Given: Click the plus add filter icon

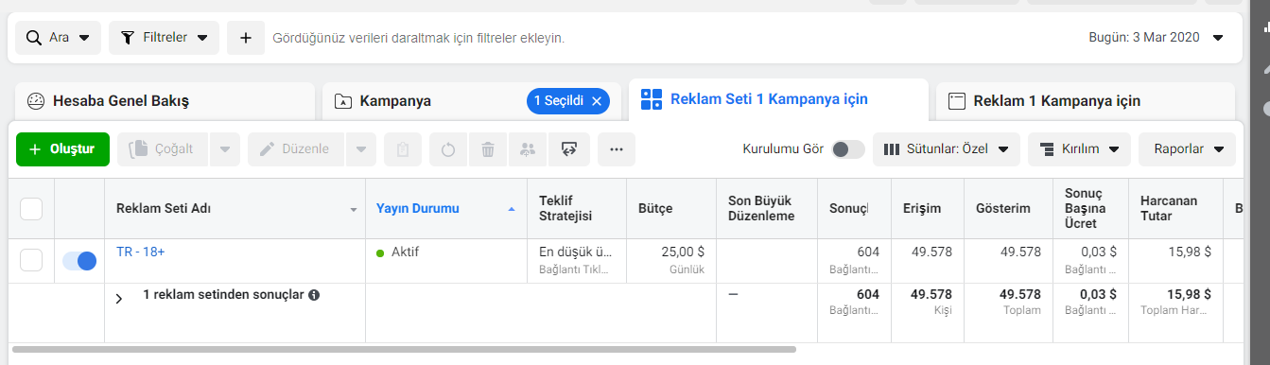Looking at the screenshot, I should (x=246, y=38).
